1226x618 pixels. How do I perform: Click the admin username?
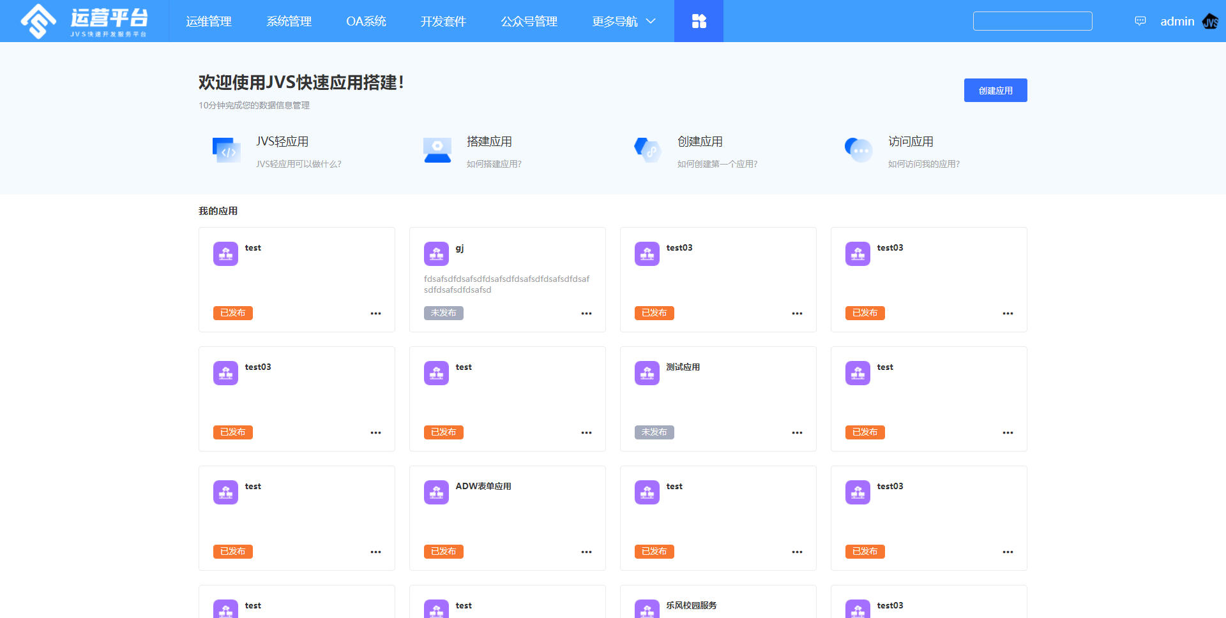(1177, 21)
